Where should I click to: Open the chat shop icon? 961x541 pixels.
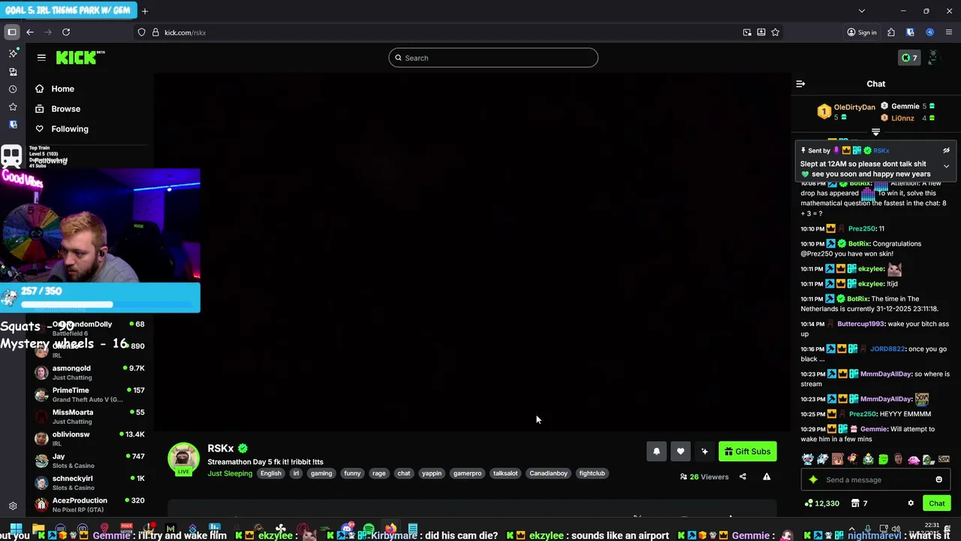pos(854,503)
